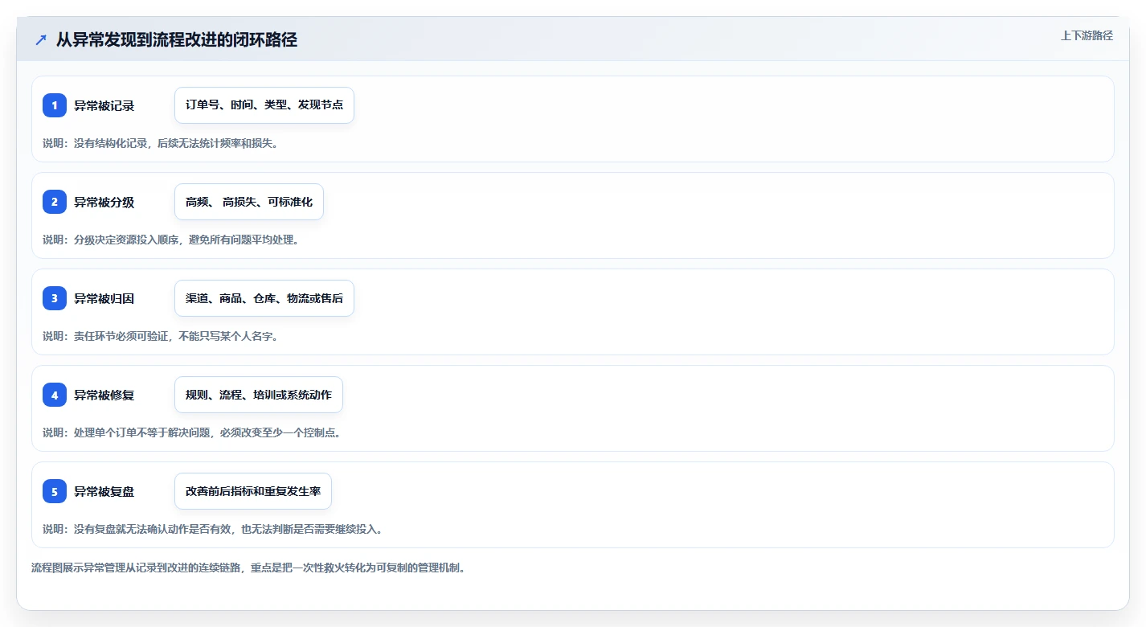Image resolution: width=1146 pixels, height=627 pixels.
Task: Select the 异常被修复 step label
Action: tap(104, 395)
